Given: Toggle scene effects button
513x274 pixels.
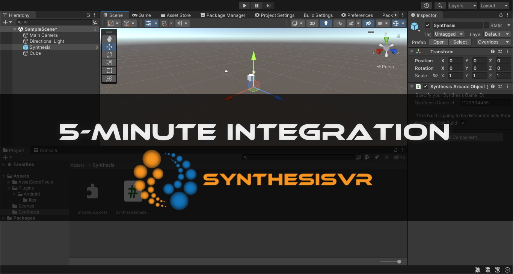Looking at the screenshot, I should click(351, 23).
